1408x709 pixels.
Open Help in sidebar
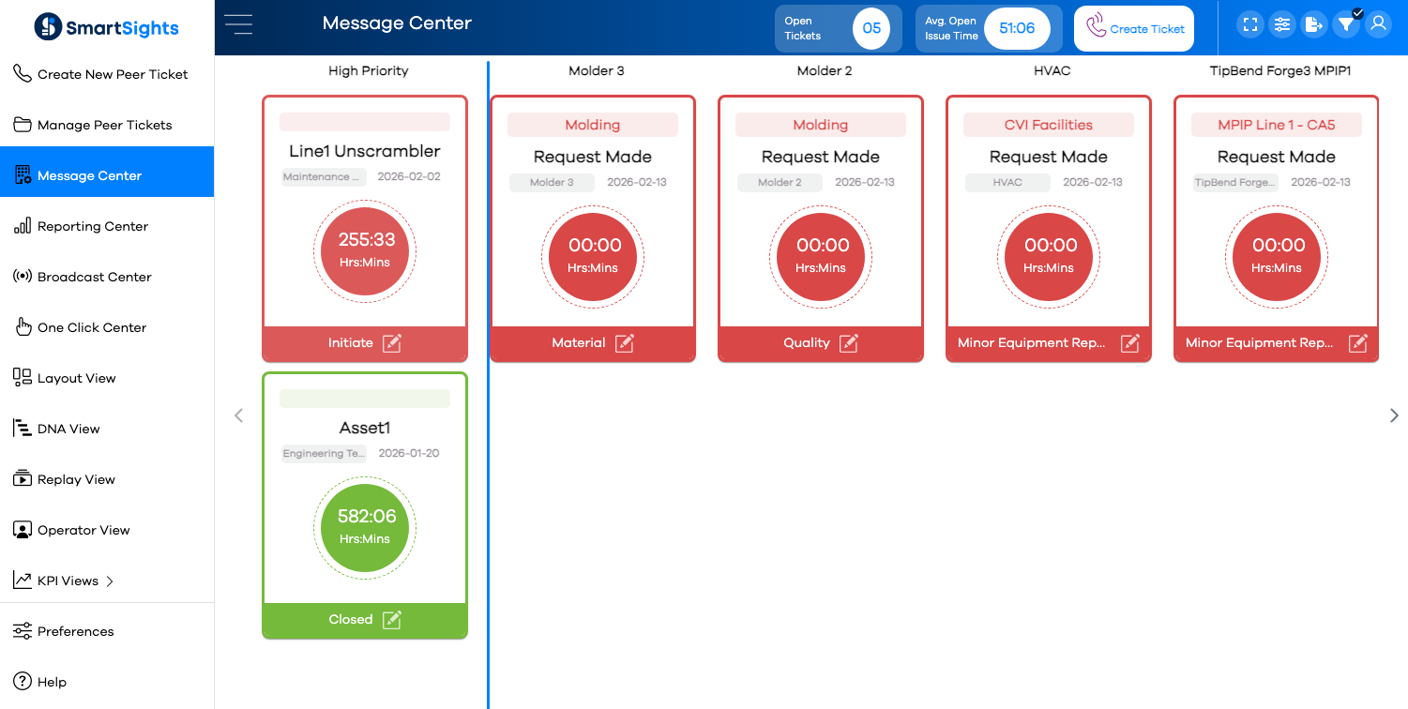[x=107, y=682]
